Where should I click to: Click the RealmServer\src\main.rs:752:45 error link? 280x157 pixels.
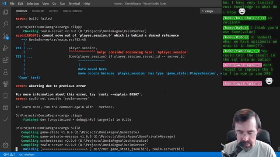(x=57, y=40)
